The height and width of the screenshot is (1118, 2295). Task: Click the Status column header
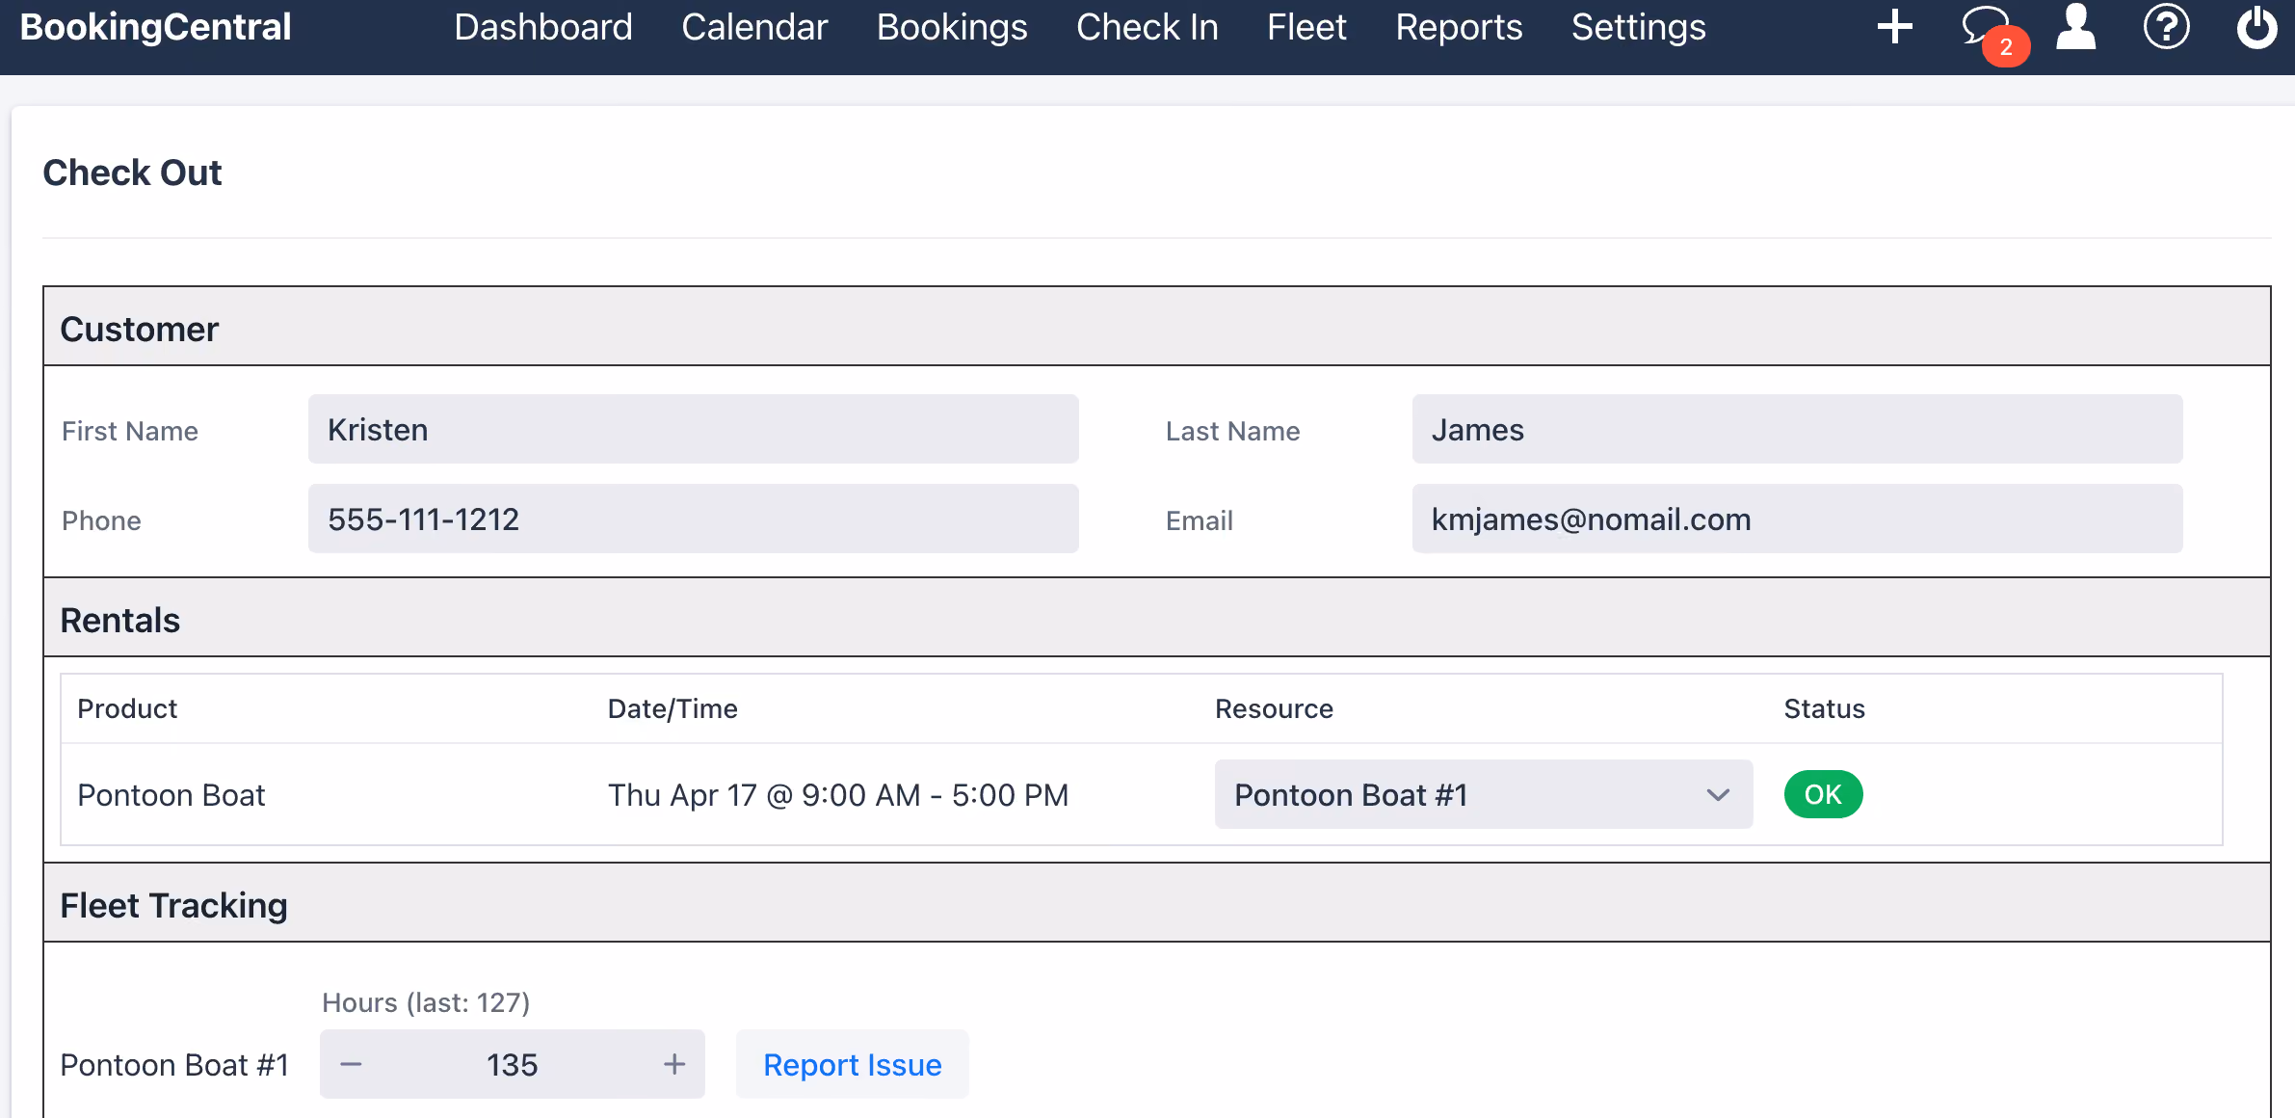click(x=1824, y=708)
